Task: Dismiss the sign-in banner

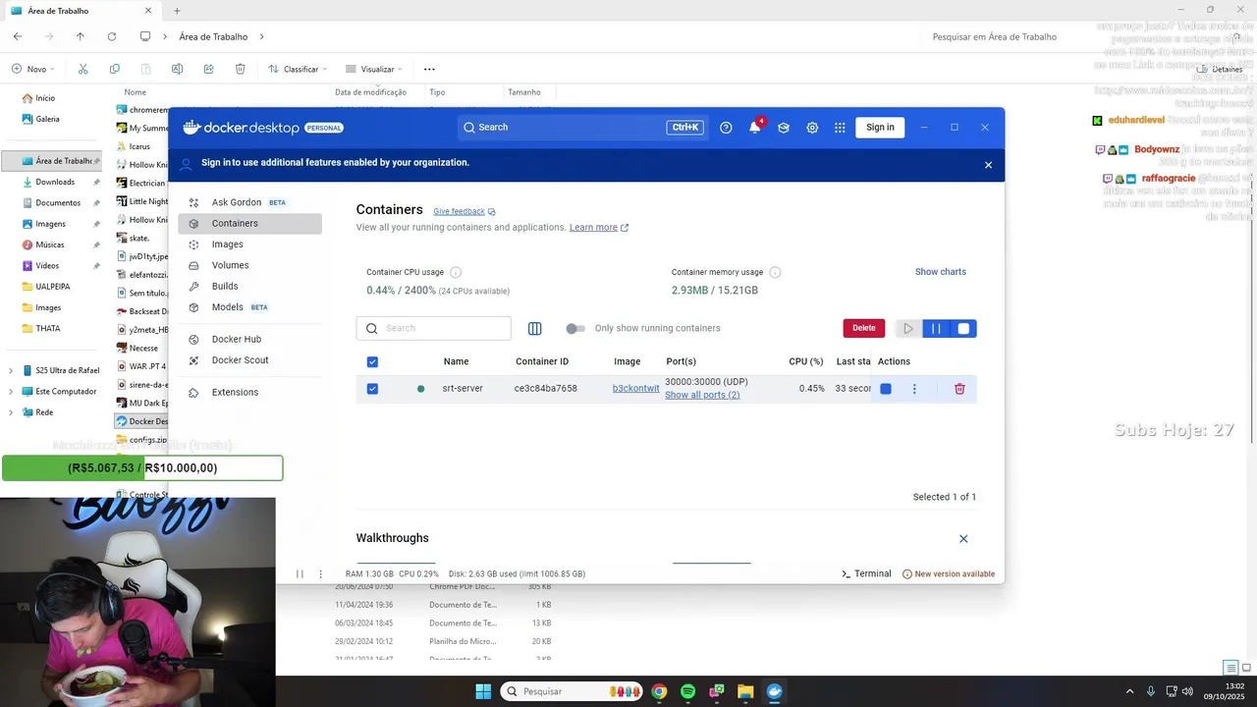Action: point(988,165)
